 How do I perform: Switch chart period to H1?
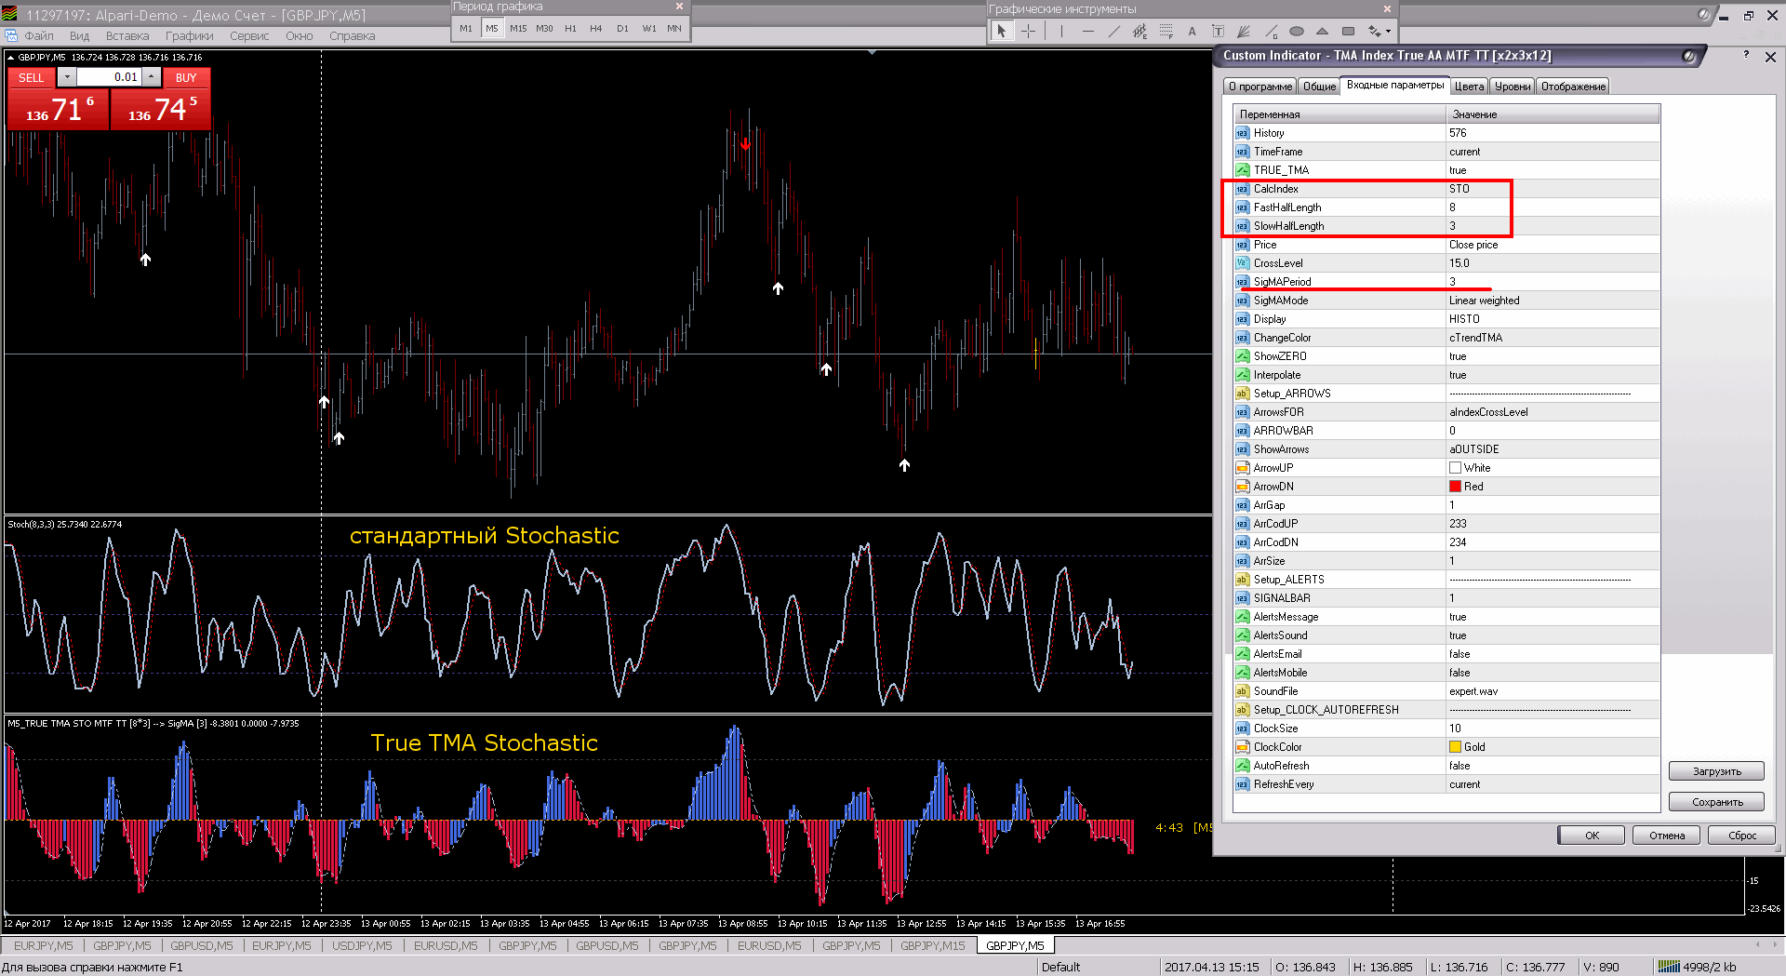pyautogui.click(x=570, y=29)
